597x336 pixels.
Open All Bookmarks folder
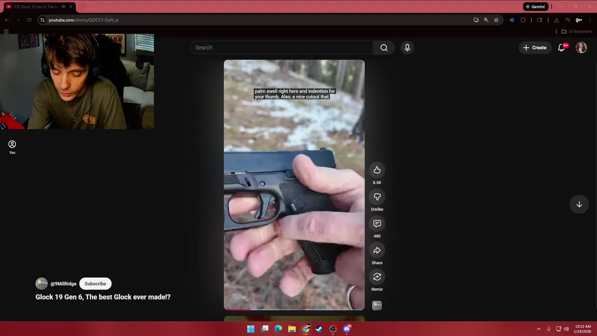tap(577, 31)
